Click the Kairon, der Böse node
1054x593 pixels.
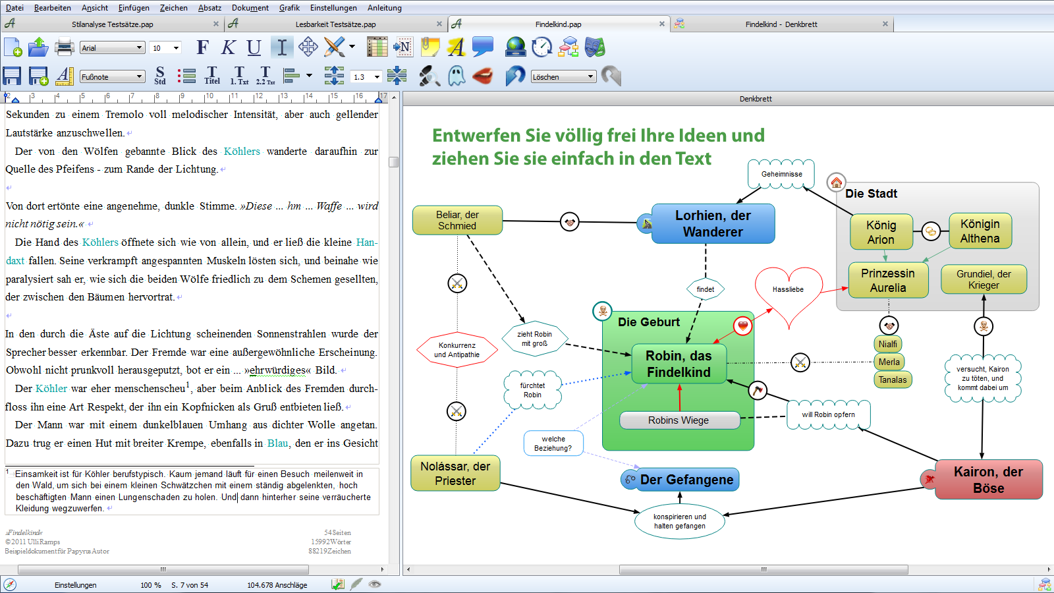point(989,480)
